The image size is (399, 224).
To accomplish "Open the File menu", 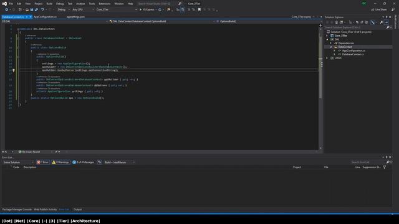I will coord(11,4).
